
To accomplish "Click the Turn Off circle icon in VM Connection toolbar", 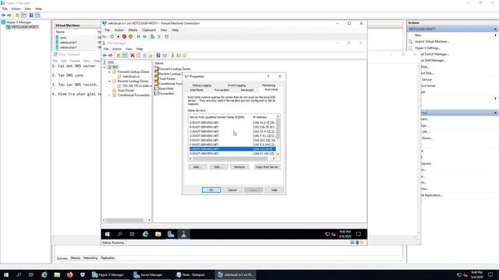I will 118,37.
